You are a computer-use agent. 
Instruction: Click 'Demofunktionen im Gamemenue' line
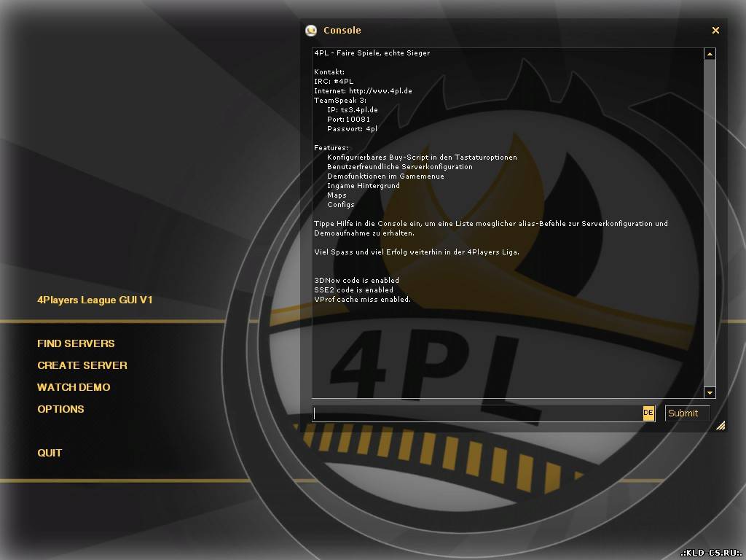tap(385, 176)
